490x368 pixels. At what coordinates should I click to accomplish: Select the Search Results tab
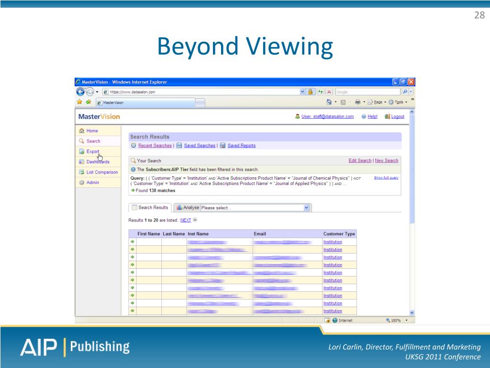150,207
